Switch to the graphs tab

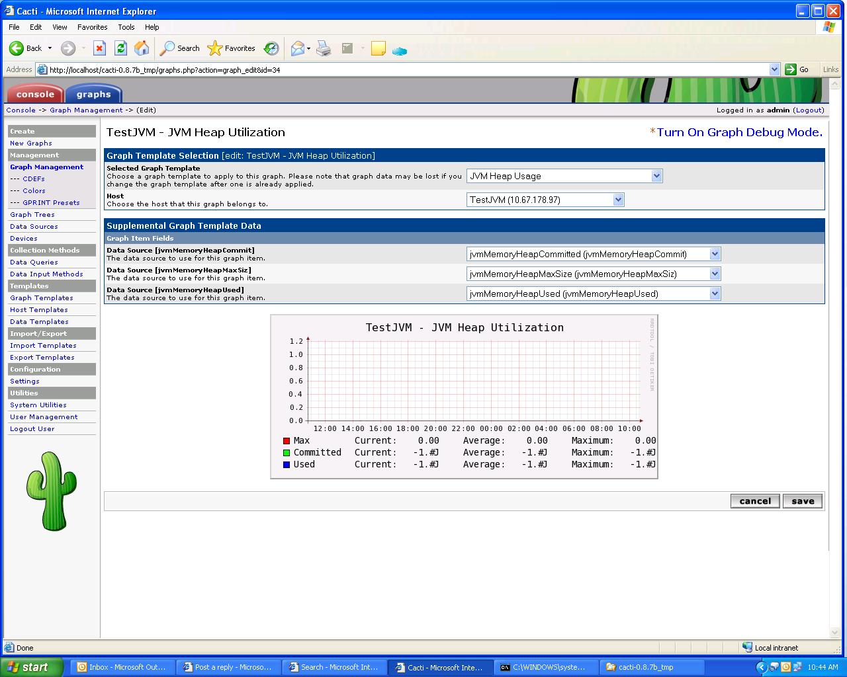point(93,94)
